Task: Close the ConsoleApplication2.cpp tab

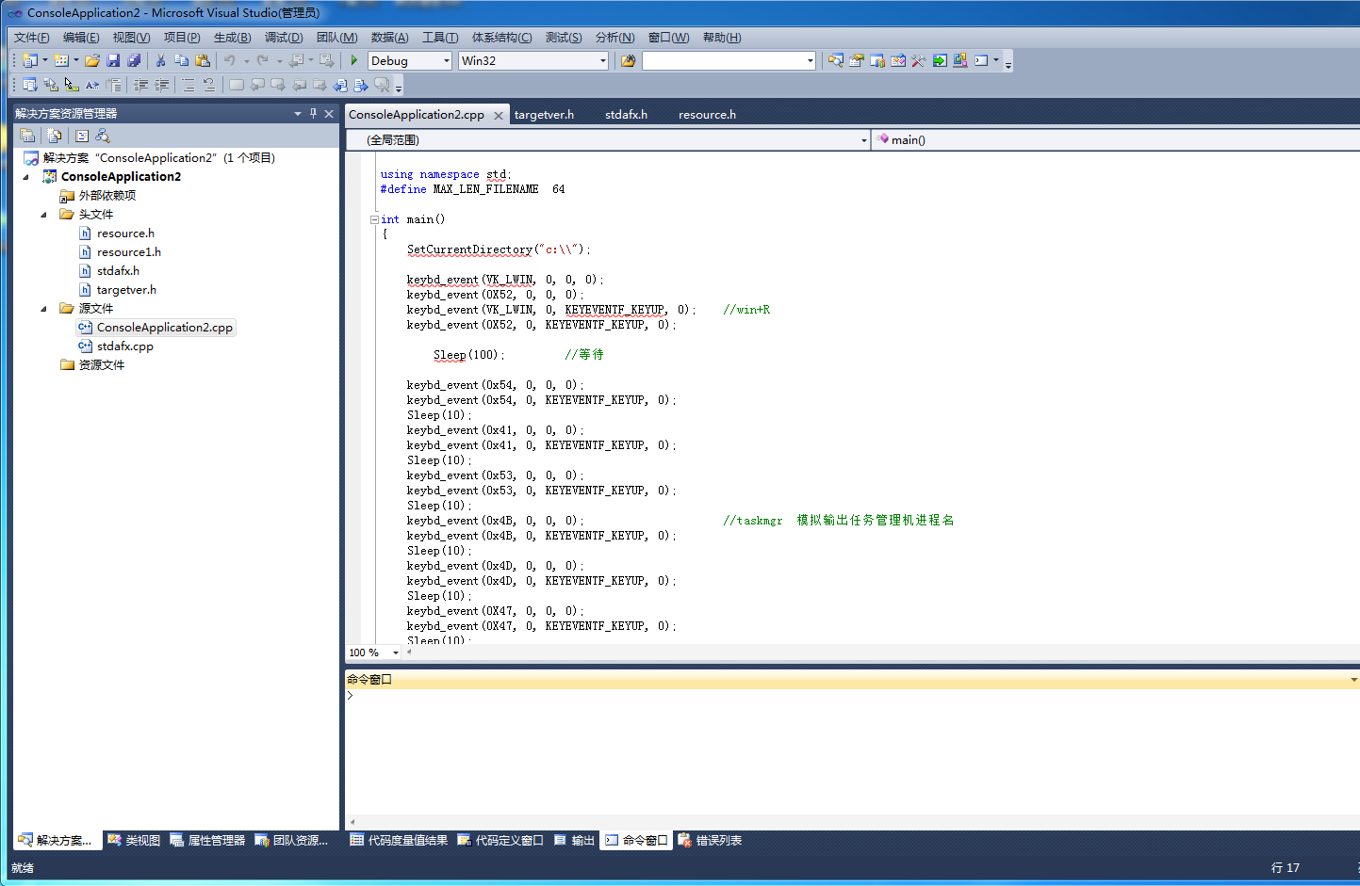Action: [498, 115]
